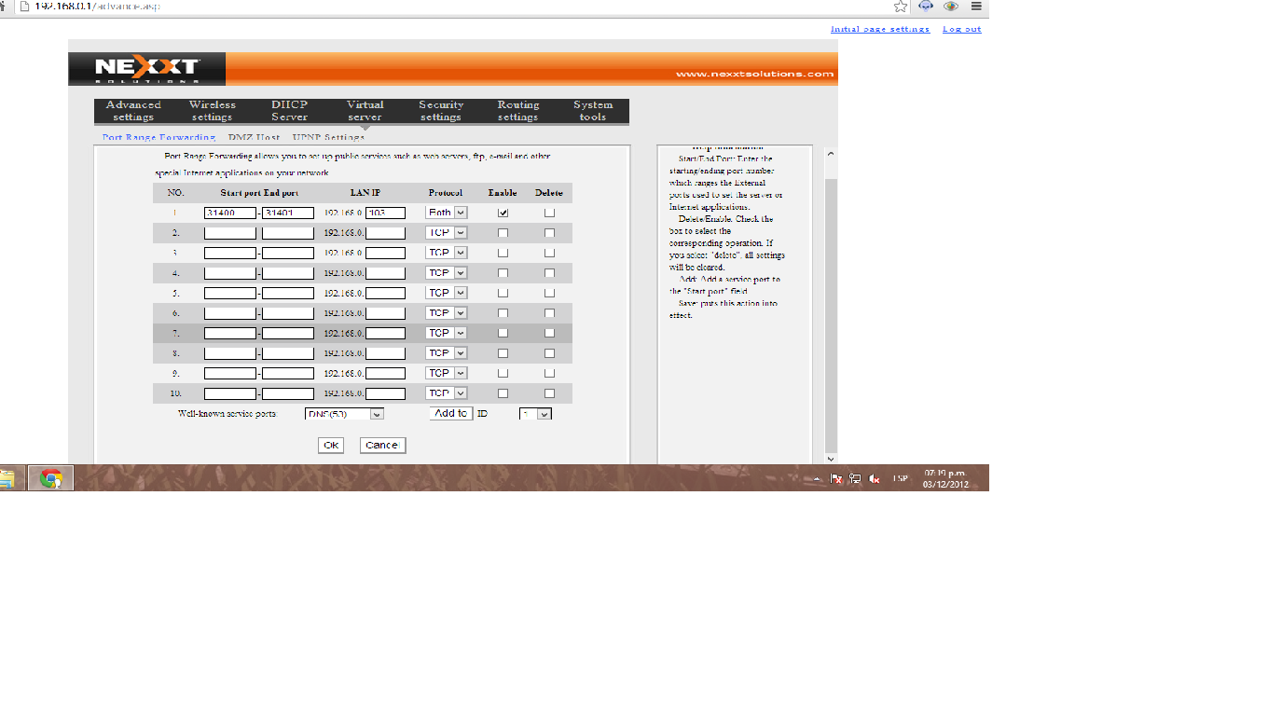Open the Initial page settings link
The width and height of the screenshot is (1268, 716).
880,29
